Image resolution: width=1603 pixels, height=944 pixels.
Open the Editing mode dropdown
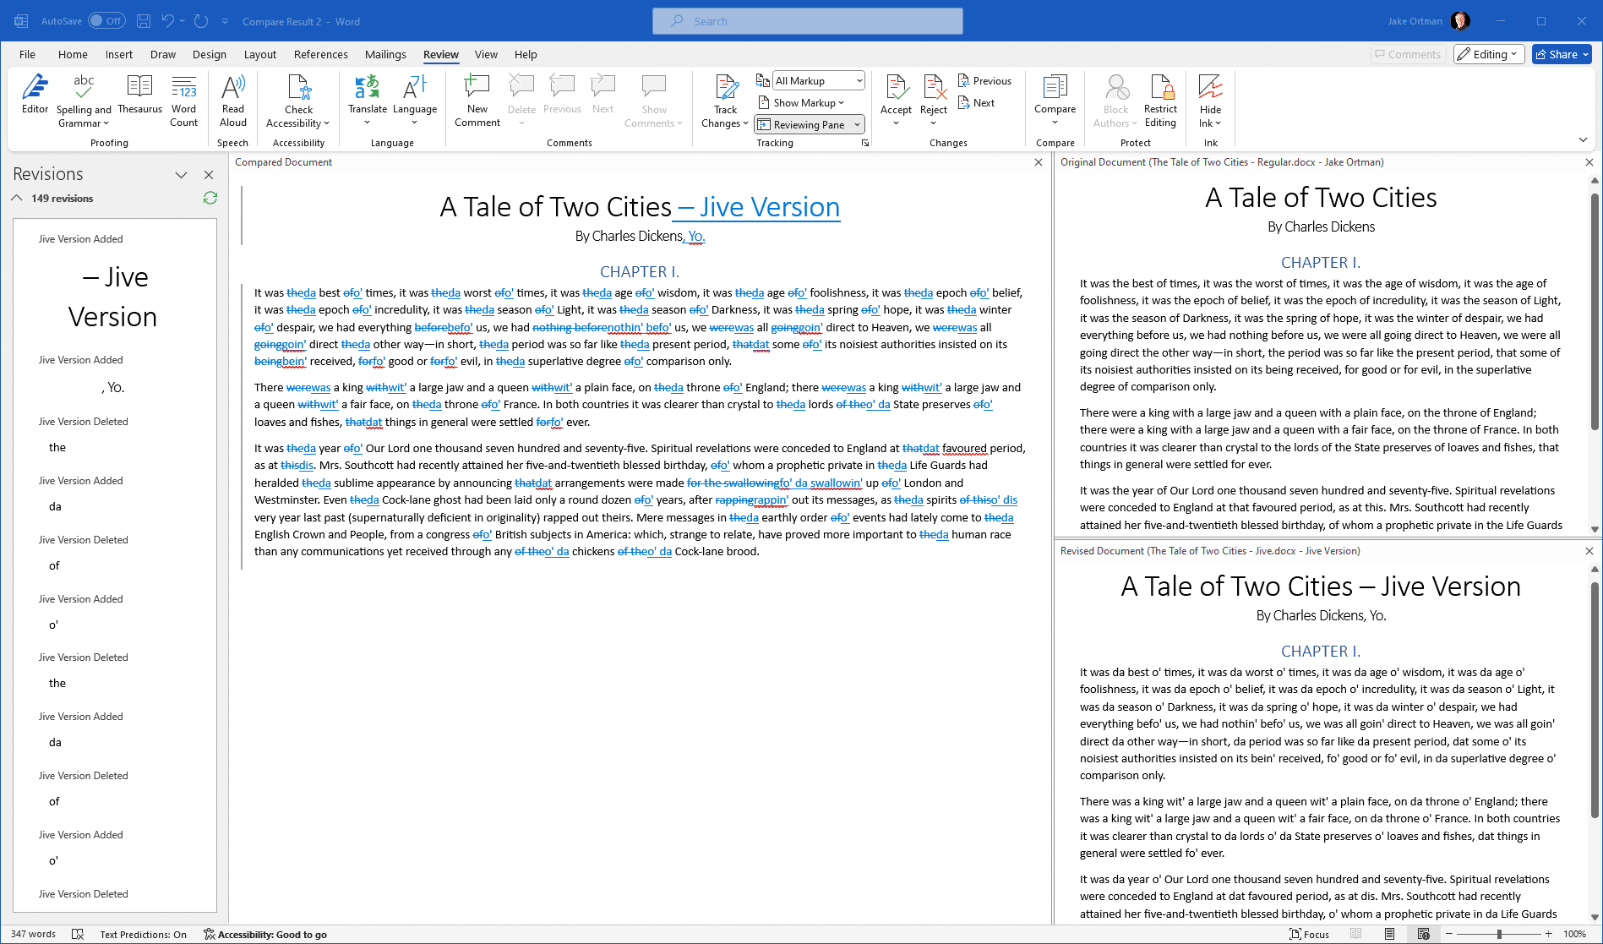[x=1489, y=54]
